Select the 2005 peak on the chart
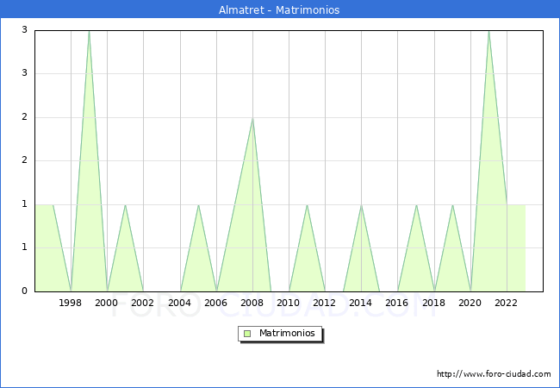Image resolution: width=560 pixels, height=388 pixels. coord(198,205)
